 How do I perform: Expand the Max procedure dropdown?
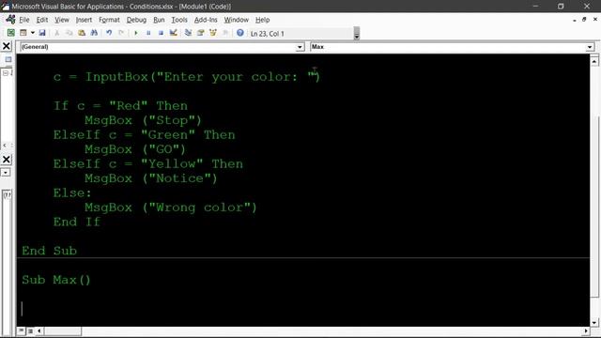coord(590,47)
